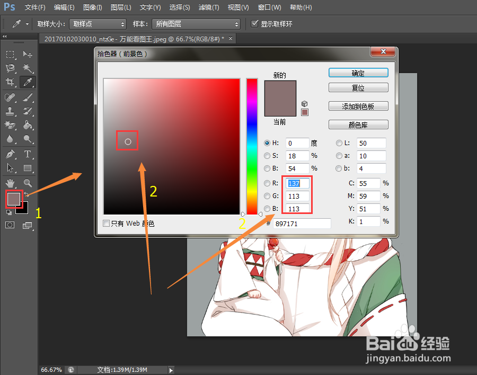Select the S radio button in Color Picker
Screen dimensions: 477x375
pyautogui.click(x=267, y=156)
